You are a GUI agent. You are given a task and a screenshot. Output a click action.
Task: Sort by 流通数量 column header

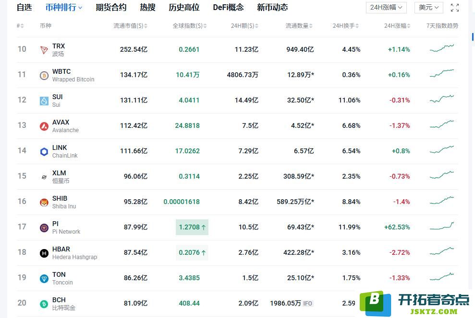299,26
